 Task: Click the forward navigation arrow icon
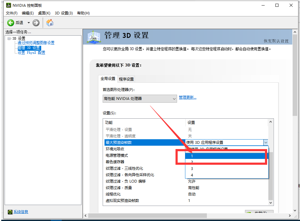click(x=36, y=22)
